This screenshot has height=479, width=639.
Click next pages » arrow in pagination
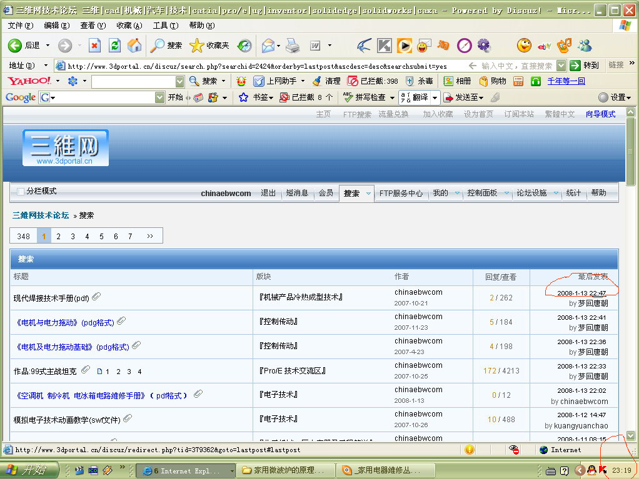coord(150,236)
